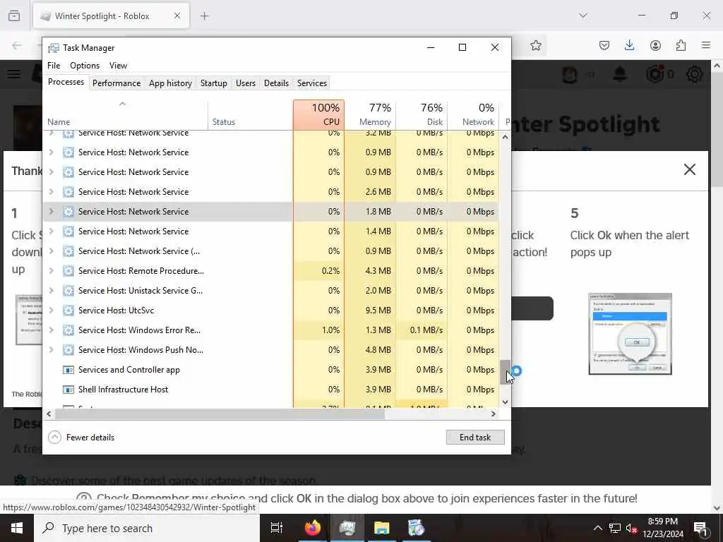The width and height of the screenshot is (723, 542).
Task: Expand Service Host: Network Service 2.6 MB row
Action: [51, 192]
